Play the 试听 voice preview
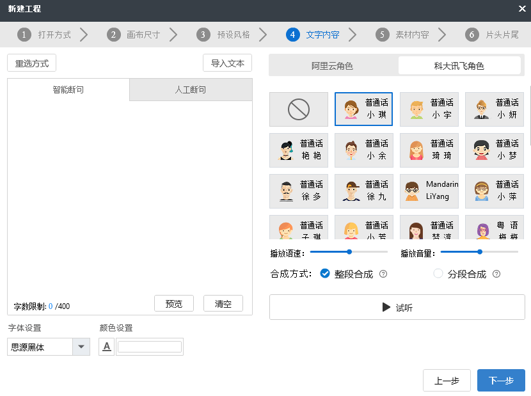This screenshot has width=531, height=396. [x=397, y=307]
